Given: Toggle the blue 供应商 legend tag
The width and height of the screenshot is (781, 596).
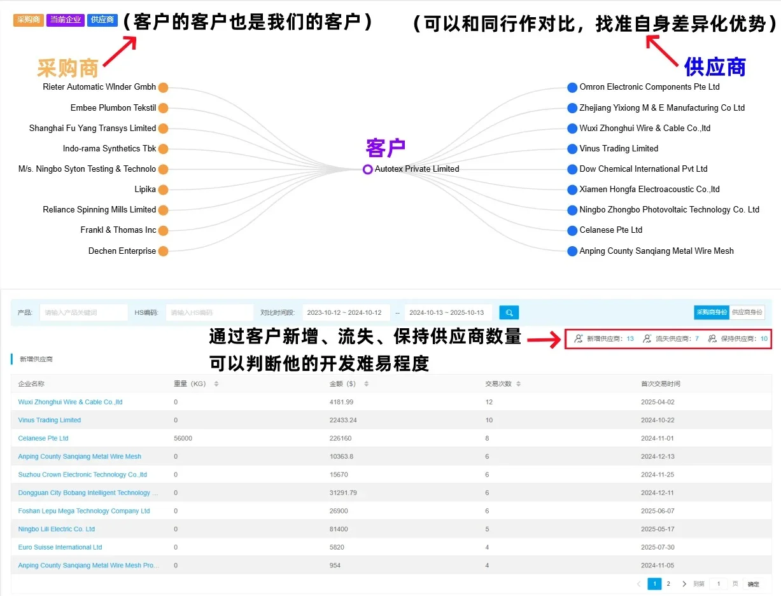Looking at the screenshot, I should pos(102,20).
